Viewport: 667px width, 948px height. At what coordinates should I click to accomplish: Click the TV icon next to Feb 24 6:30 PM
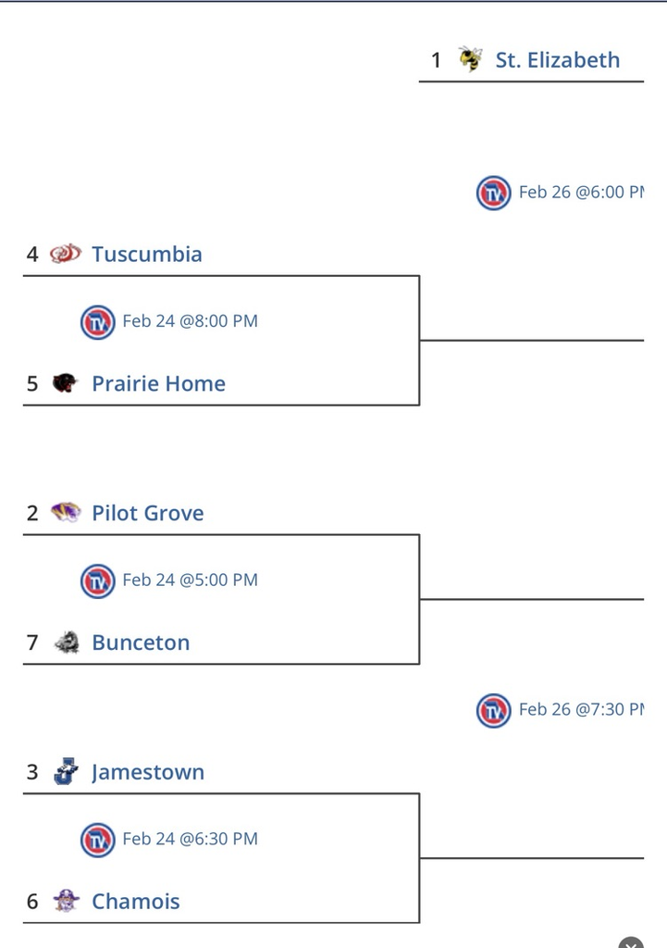tap(98, 840)
